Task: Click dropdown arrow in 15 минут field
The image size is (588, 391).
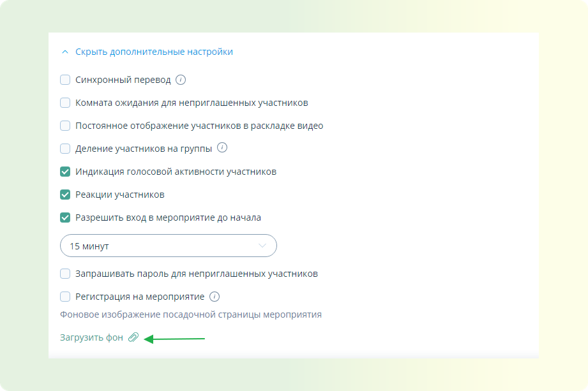Action: point(262,246)
